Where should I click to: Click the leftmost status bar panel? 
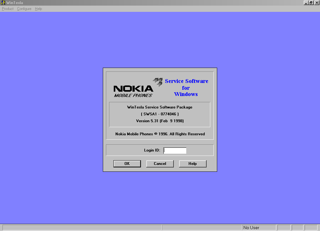pos(81,228)
